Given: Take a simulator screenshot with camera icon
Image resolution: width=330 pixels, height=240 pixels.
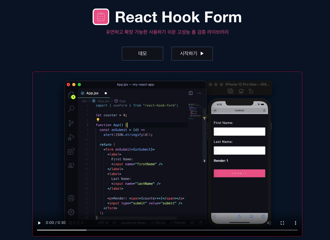Looking at the screenshot, I should point(230,91).
